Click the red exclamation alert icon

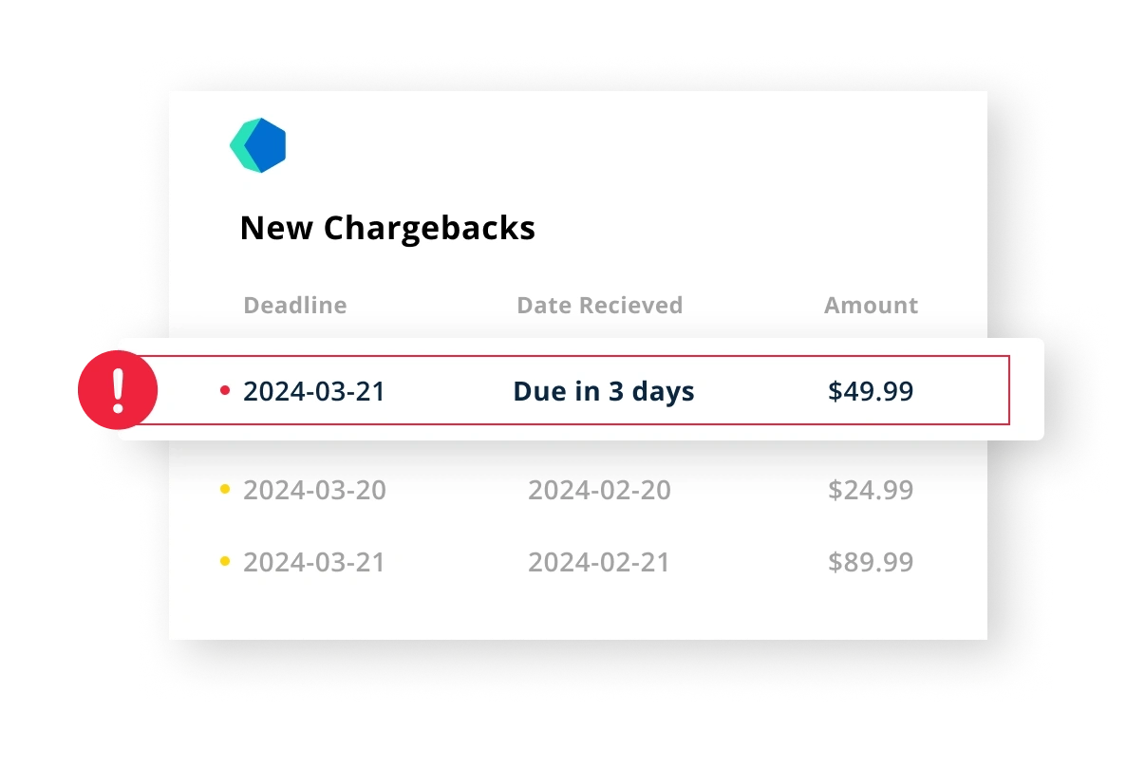click(x=117, y=390)
